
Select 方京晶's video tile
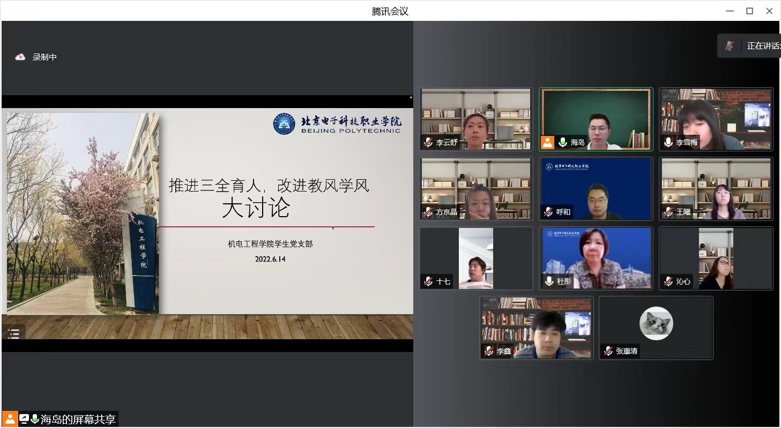(x=476, y=188)
